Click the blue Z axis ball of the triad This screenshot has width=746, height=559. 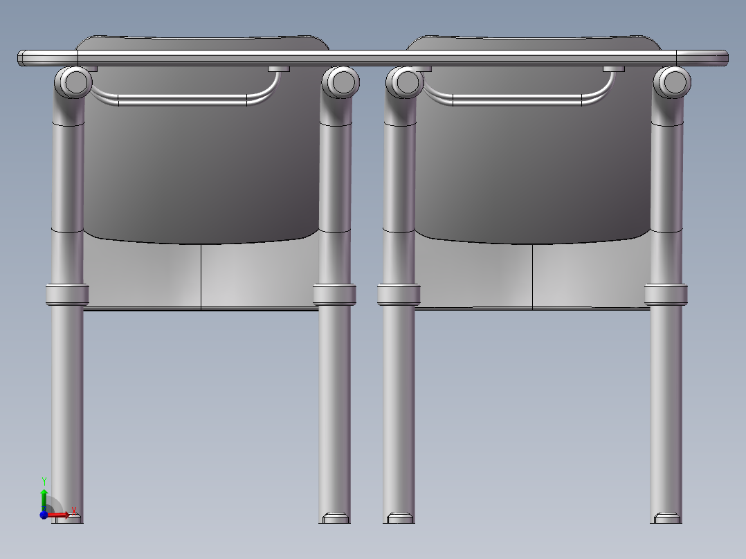44,515
